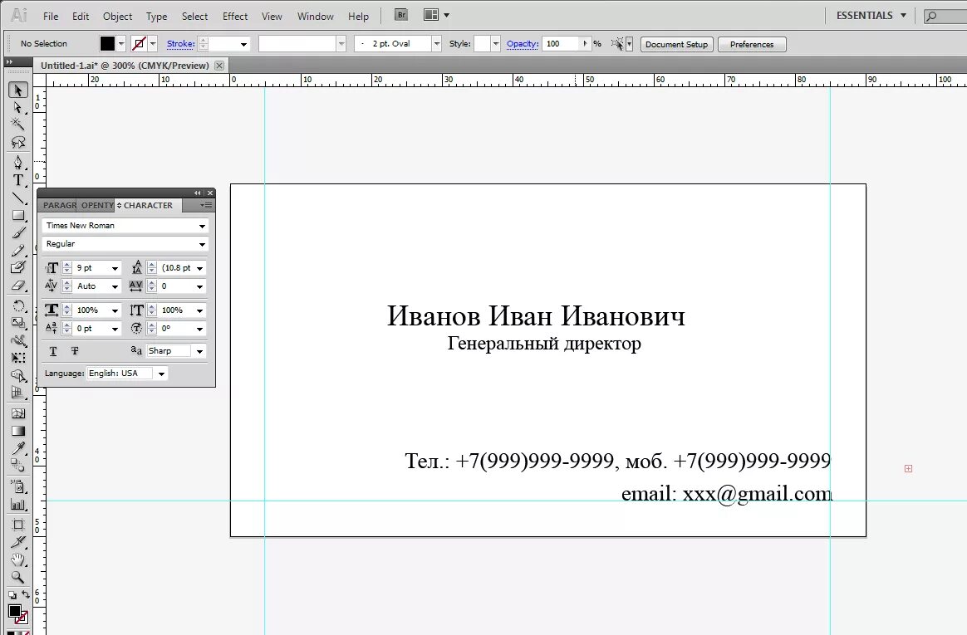Open Adobe Bridge with Br icon

(401, 15)
